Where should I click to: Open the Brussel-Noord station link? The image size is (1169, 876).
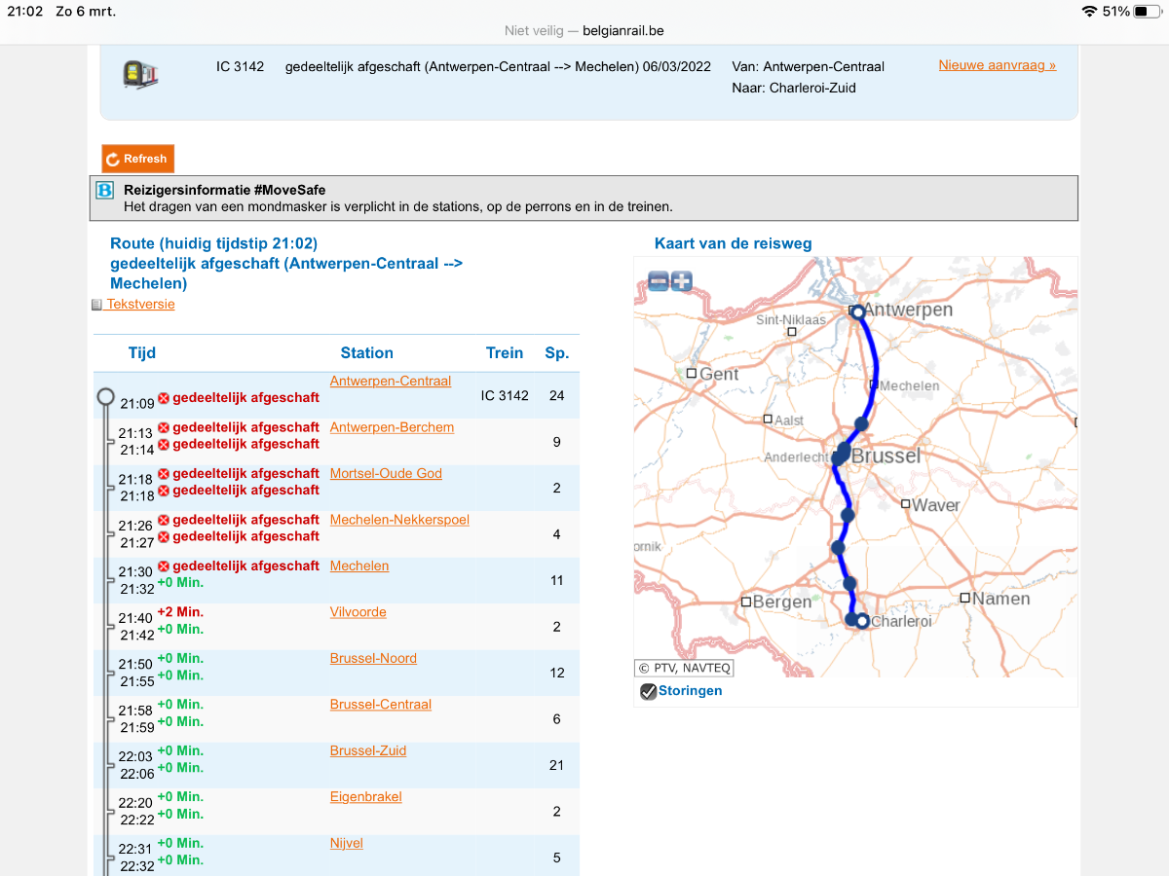373,658
